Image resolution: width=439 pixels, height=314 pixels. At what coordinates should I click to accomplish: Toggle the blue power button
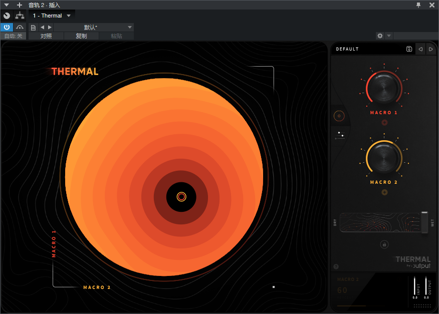click(7, 27)
